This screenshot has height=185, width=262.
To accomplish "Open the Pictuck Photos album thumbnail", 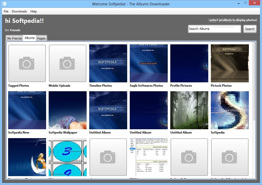I will pos(230,63).
